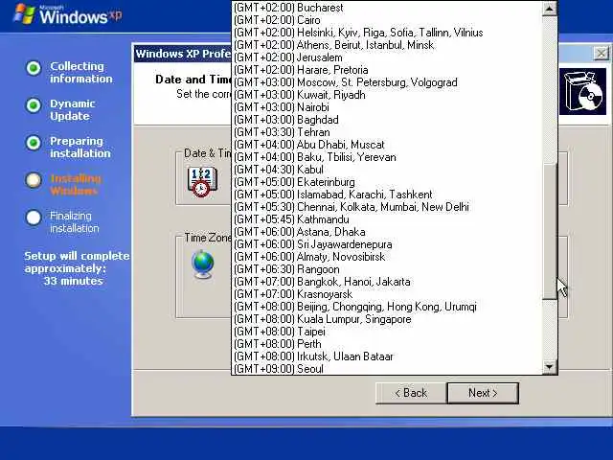This screenshot has height=460, width=613.
Task: Choose (GMT+02:00) Cairo from the list
Action: click(387, 20)
